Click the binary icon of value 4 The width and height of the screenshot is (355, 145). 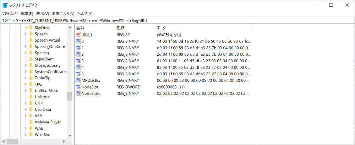click(78, 67)
